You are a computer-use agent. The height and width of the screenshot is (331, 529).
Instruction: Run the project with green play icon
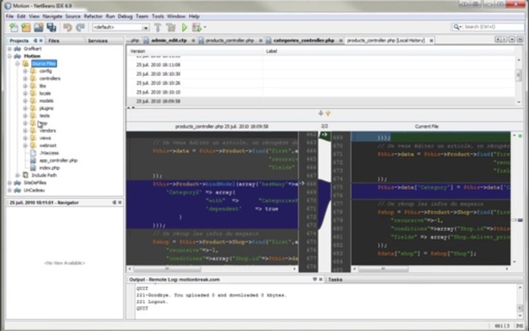185,28
